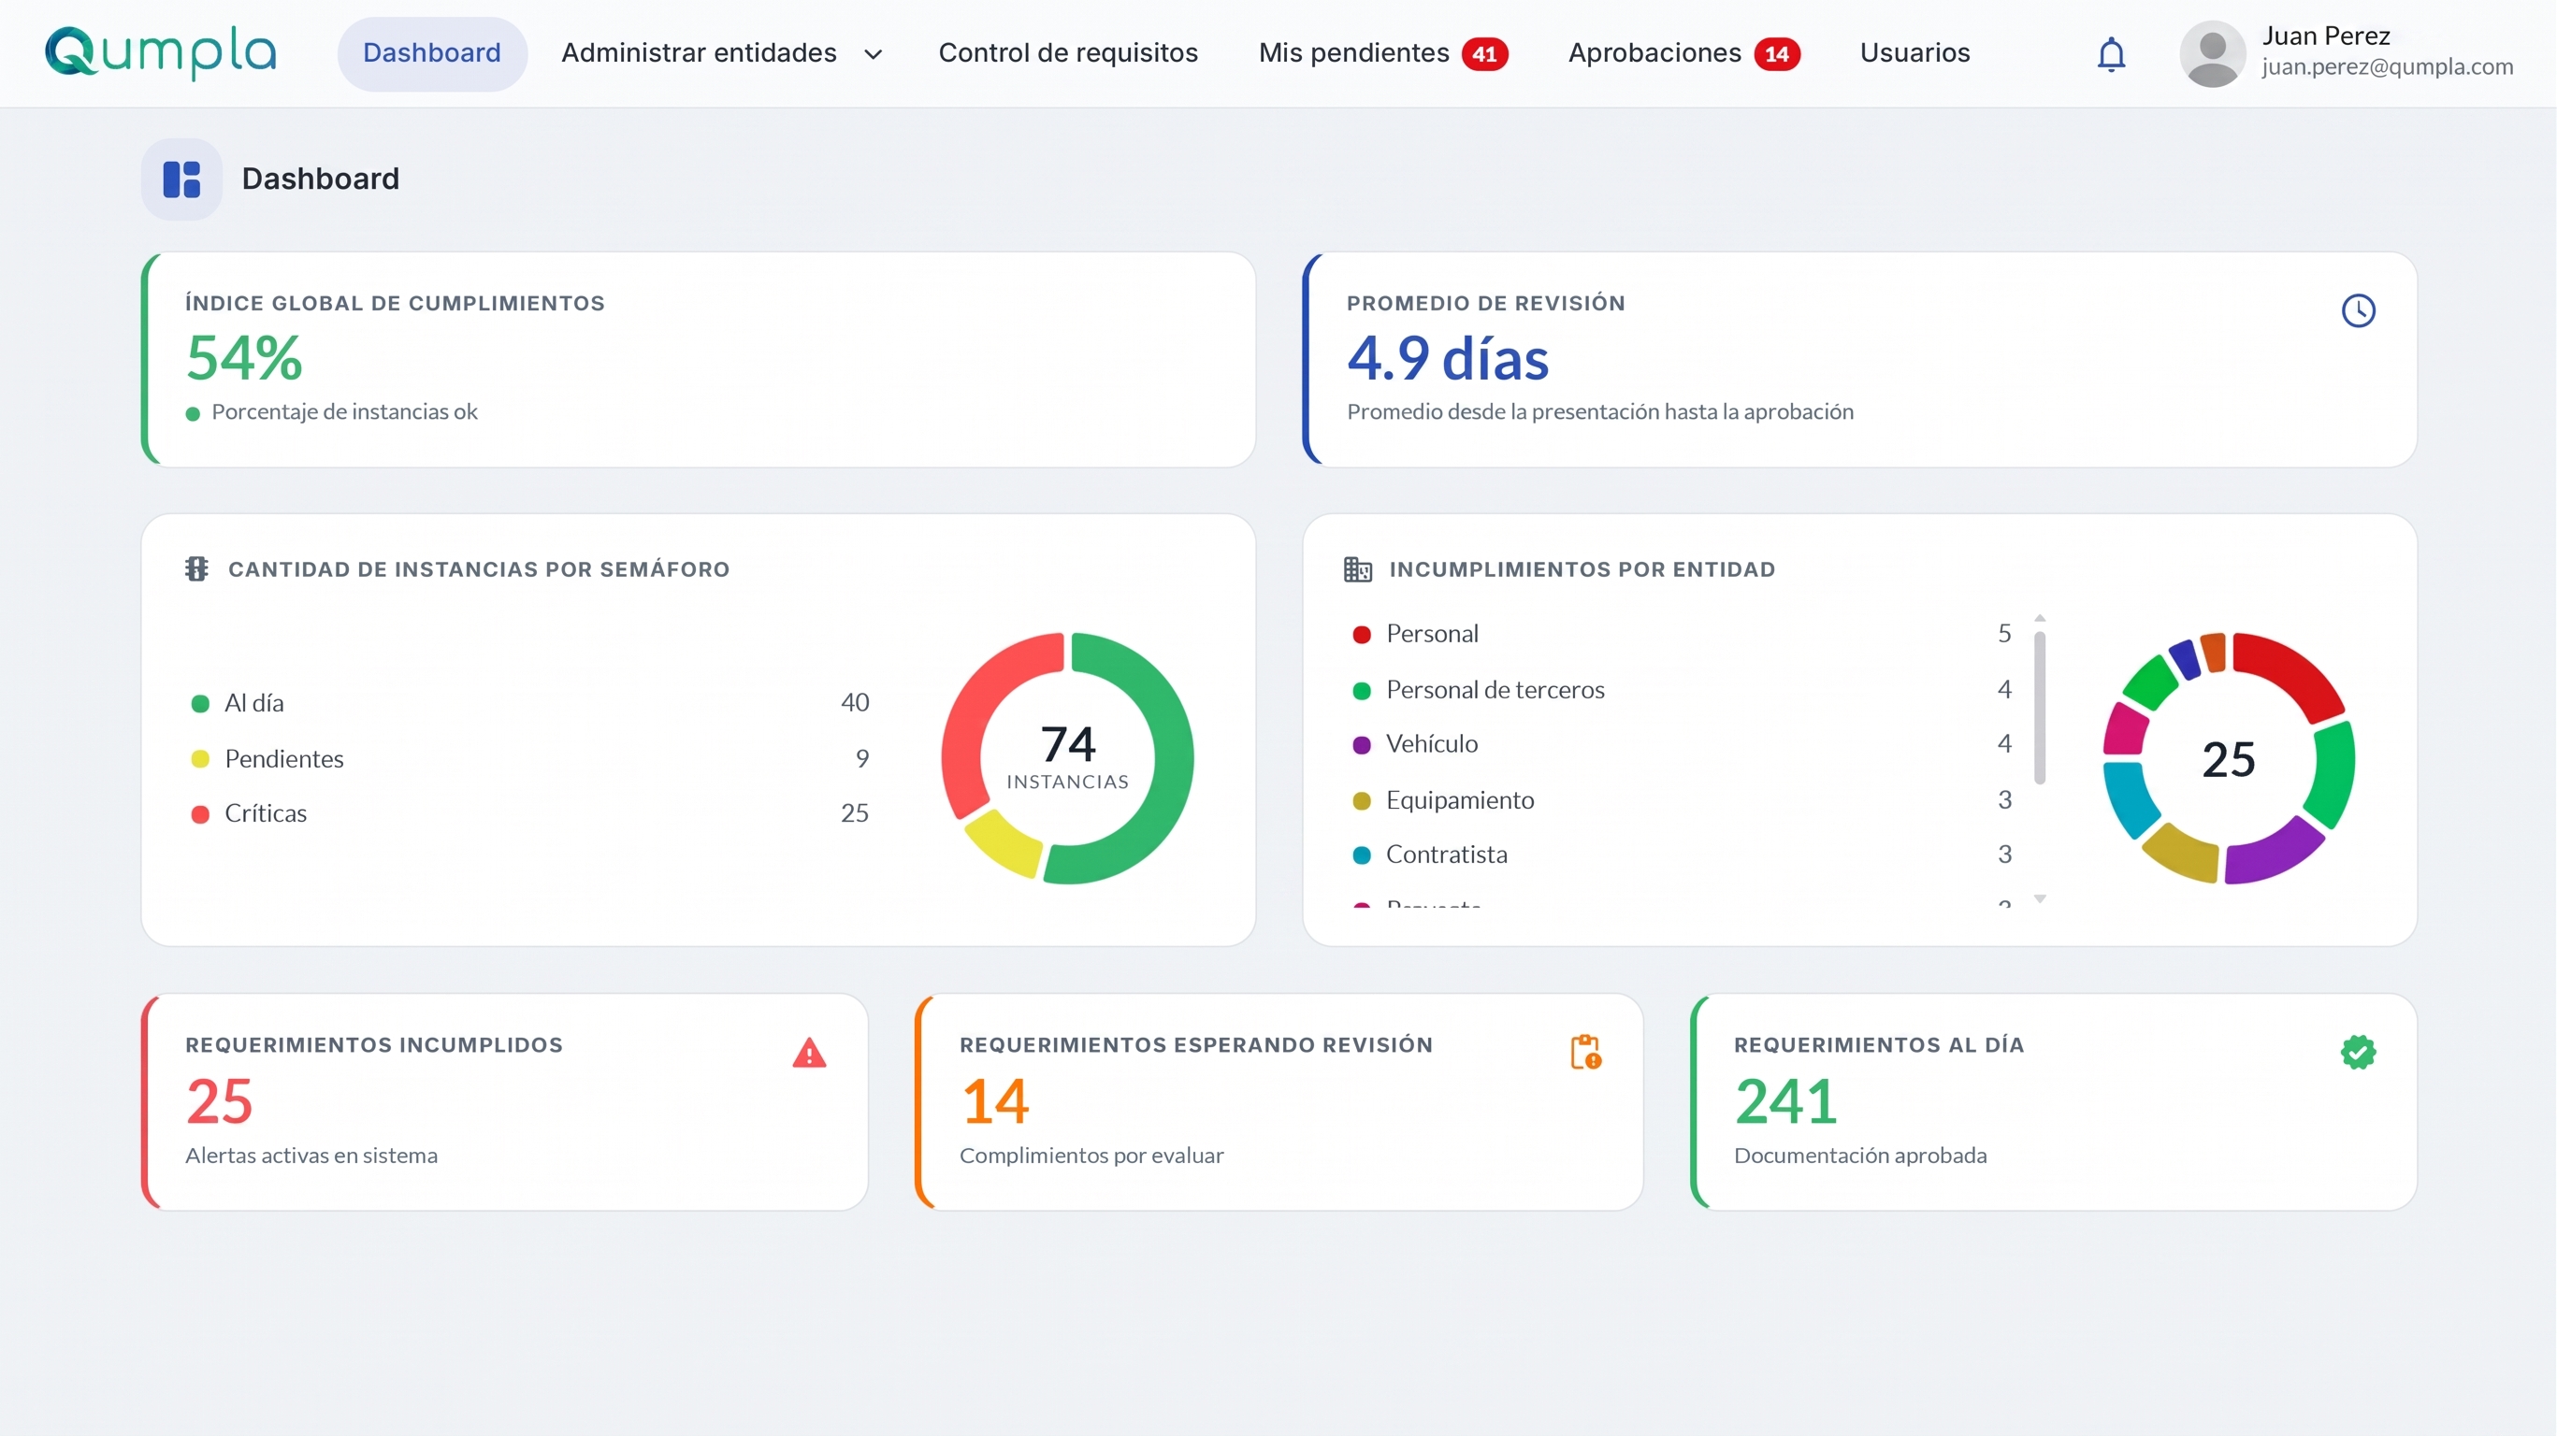Click the 74 Instancias donut chart center
The image size is (2557, 1436).
[x=1067, y=757]
